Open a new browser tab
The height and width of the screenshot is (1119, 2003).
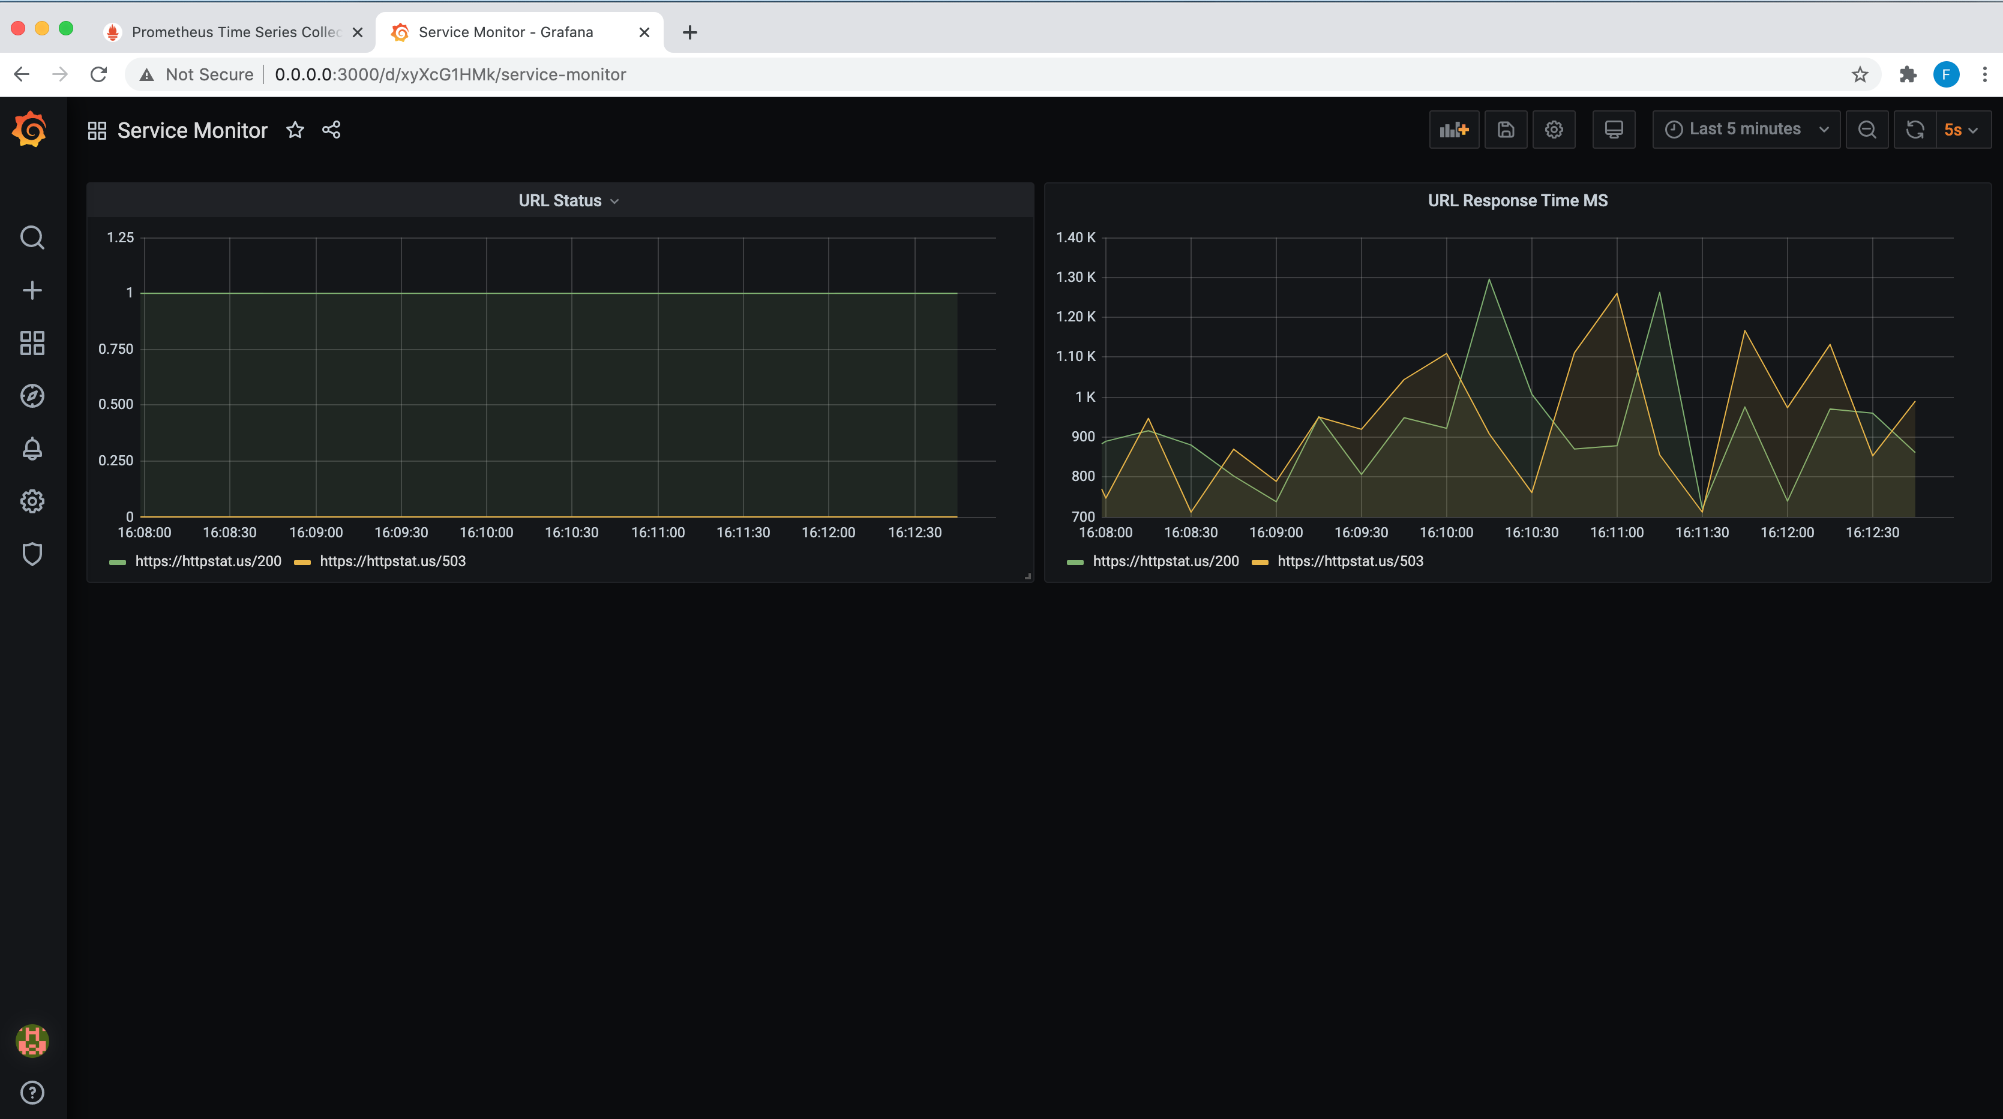point(689,32)
